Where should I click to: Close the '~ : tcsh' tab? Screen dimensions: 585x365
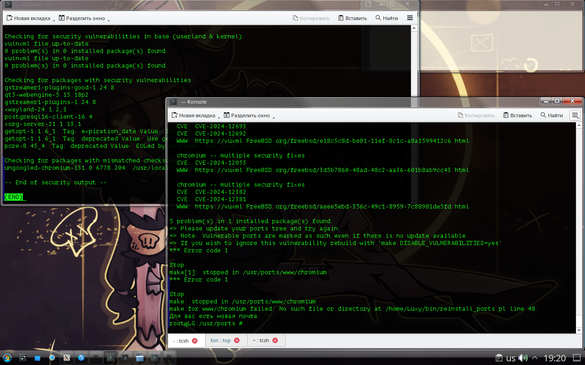pos(275,340)
